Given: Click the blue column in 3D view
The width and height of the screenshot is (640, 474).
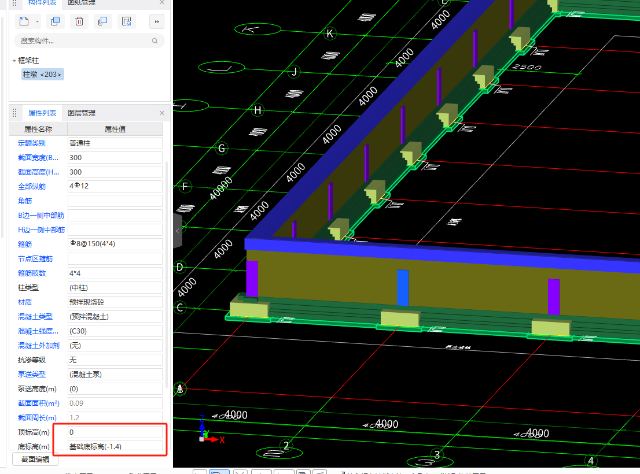Looking at the screenshot, I should click(x=403, y=287).
